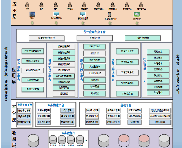Select the 业务数据库 group heading
The height and width of the screenshot is (148, 182).
(69, 133)
